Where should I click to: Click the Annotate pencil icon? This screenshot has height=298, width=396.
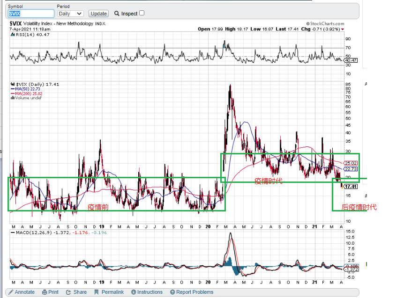point(11,292)
